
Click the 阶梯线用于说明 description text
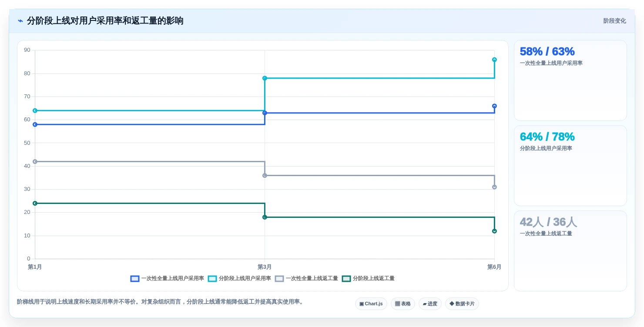pyautogui.click(x=160, y=302)
